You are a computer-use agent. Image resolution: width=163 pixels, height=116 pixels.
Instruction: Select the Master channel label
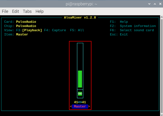(80, 107)
